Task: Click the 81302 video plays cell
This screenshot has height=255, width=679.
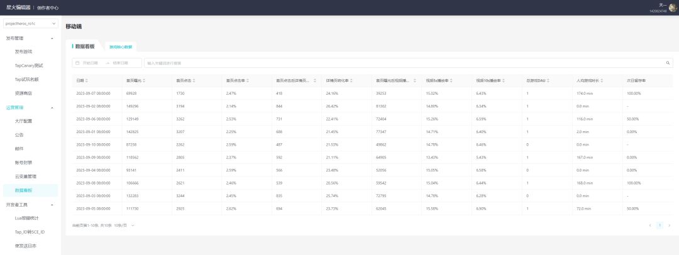Action: coord(381,106)
